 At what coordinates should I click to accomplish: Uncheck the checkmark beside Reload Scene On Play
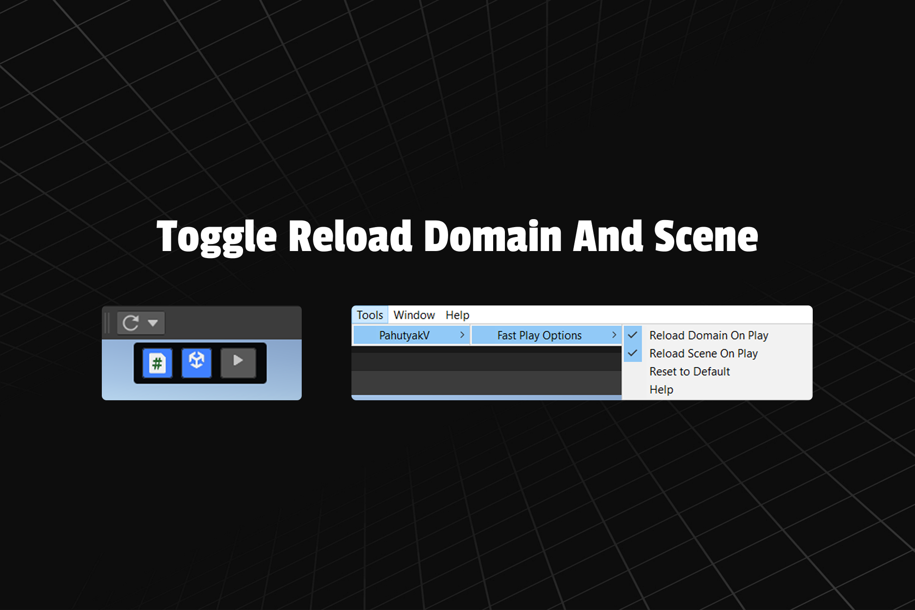tap(633, 353)
